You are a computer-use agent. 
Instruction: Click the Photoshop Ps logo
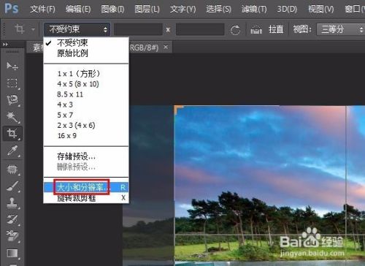pyautogui.click(x=12, y=9)
